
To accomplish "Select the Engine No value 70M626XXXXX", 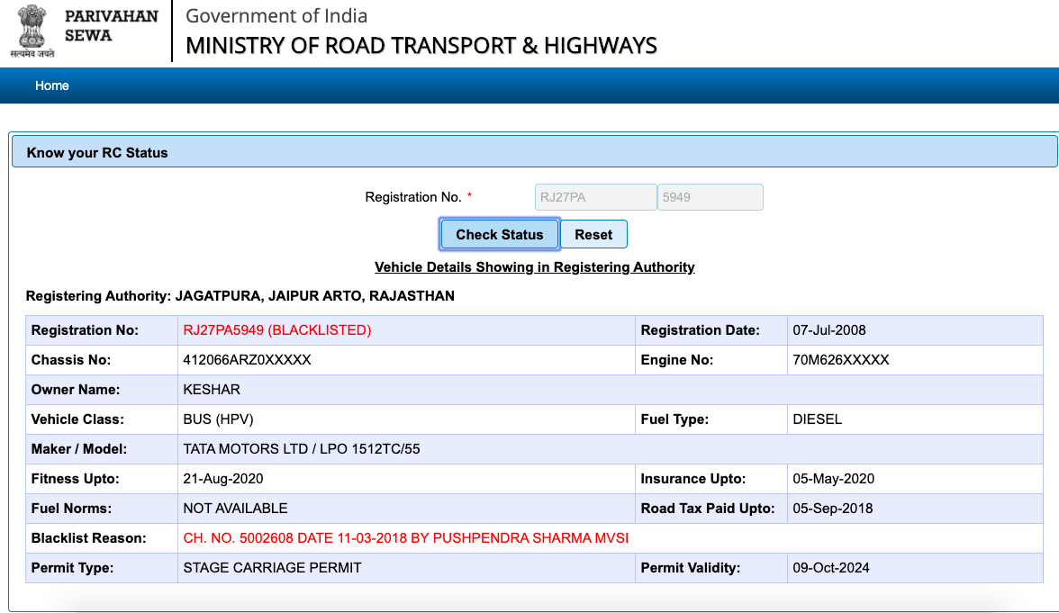I will tap(840, 360).
